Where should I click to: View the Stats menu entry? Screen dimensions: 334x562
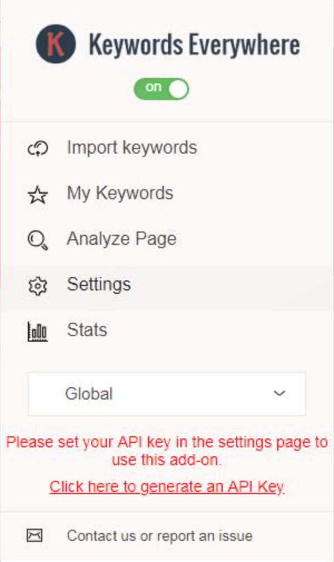[x=167, y=331]
